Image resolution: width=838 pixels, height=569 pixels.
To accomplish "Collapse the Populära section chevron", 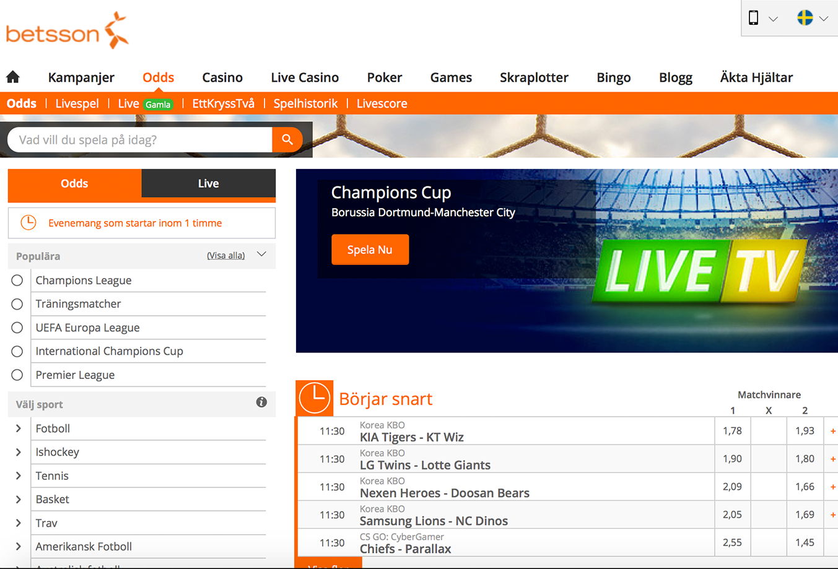I will tap(261, 254).
